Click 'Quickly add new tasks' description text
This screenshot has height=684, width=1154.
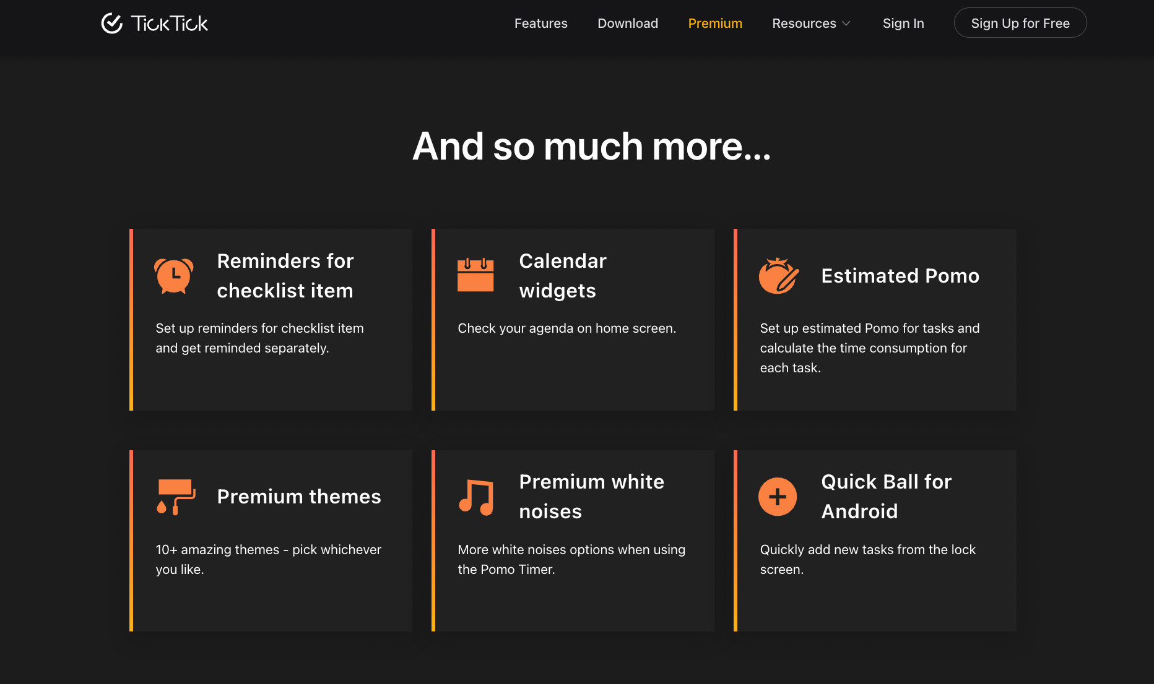point(868,560)
